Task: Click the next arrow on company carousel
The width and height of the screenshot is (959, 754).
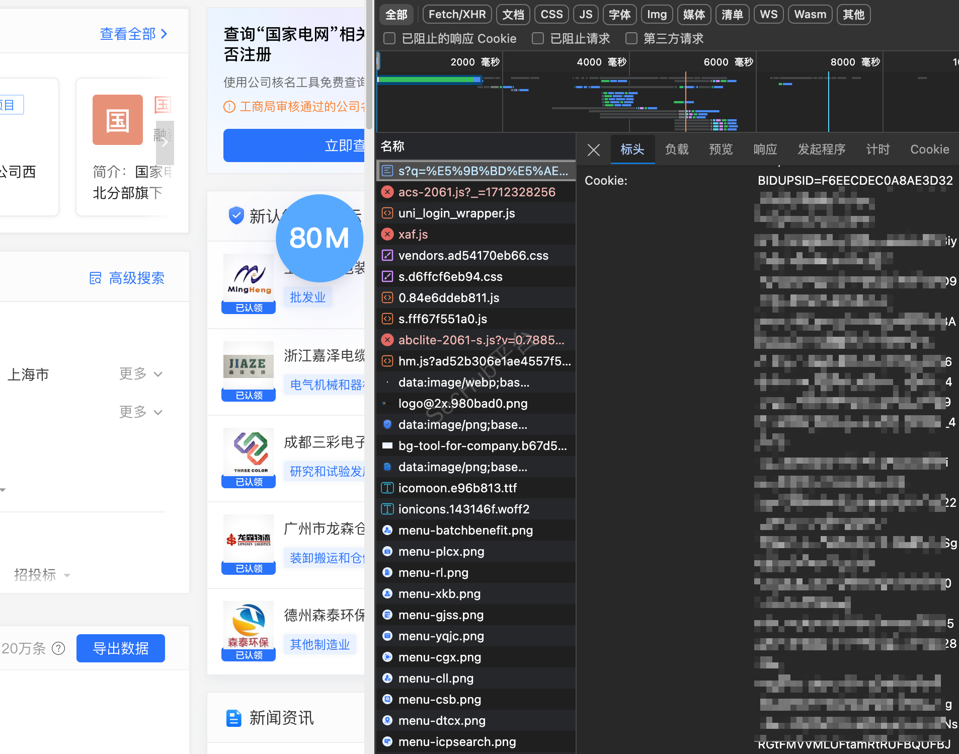Action: (x=165, y=141)
